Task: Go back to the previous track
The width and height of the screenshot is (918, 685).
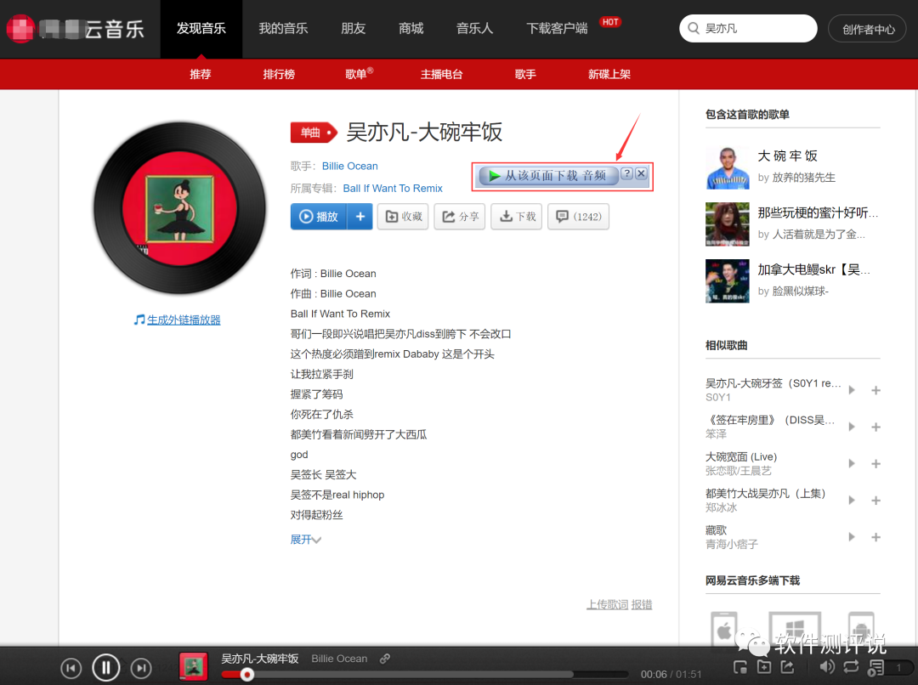Action: [71, 668]
